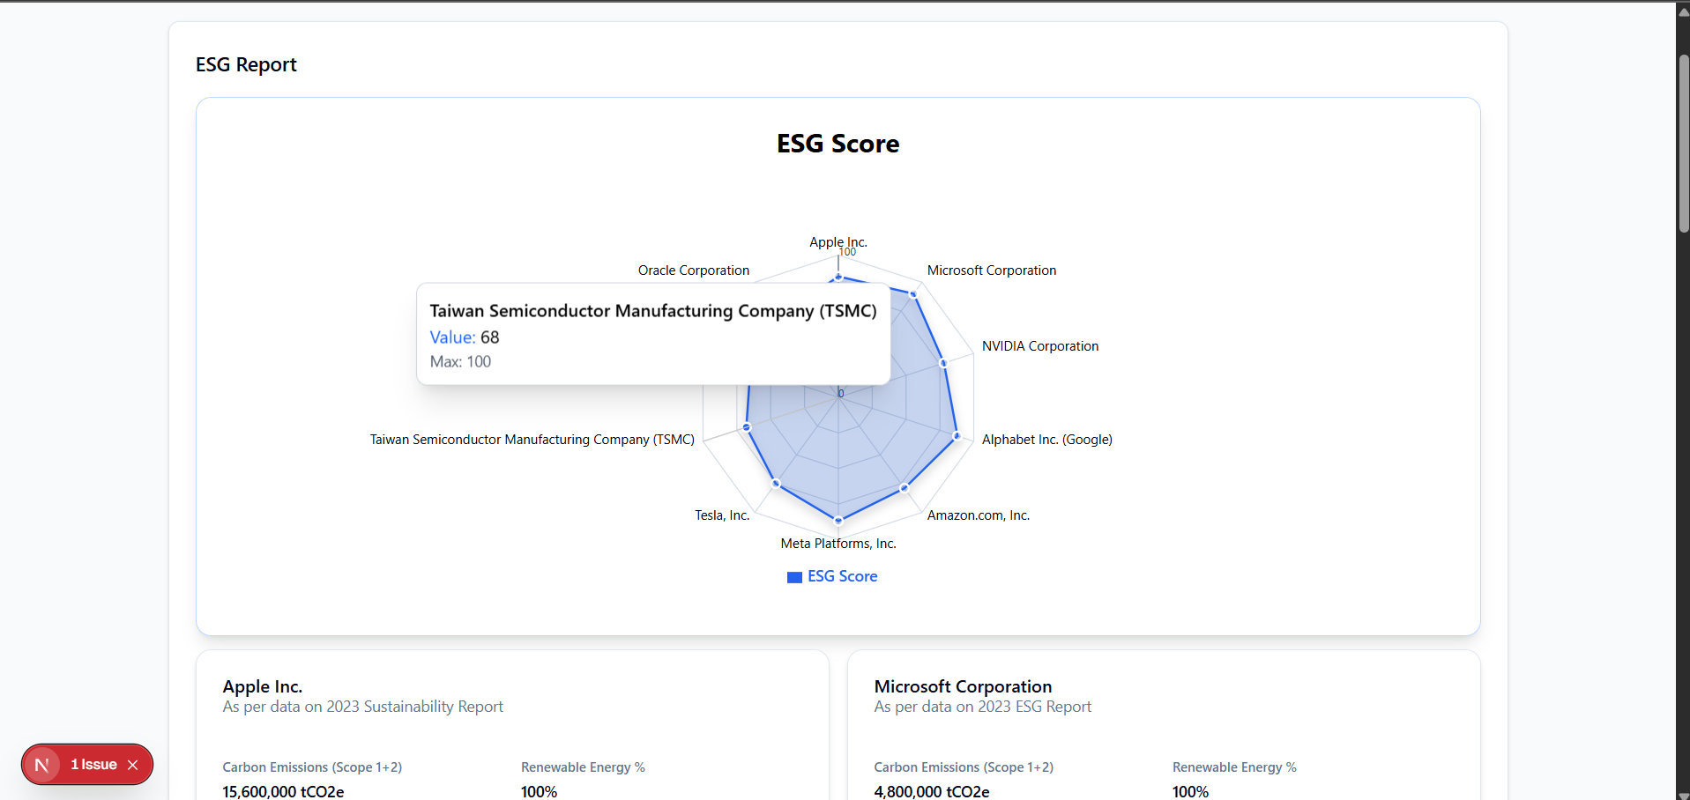Screen dimensions: 1690x800
Task: Click the scrollbar down arrow
Action: pyautogui.click(x=1683, y=796)
